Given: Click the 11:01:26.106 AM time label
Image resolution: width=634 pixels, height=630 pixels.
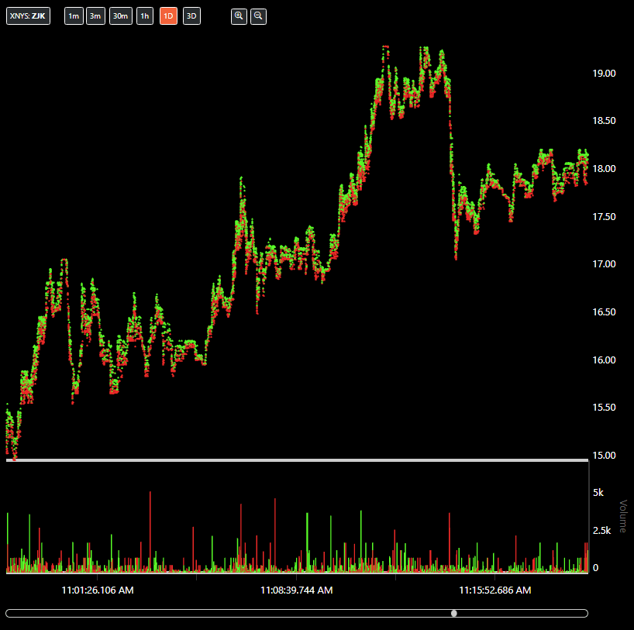Looking at the screenshot, I should click(98, 590).
